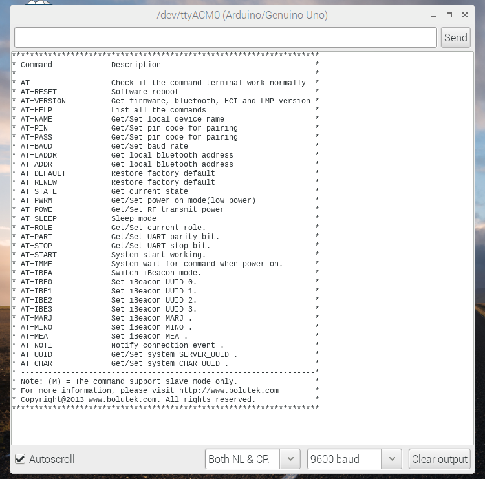Click the AT+STOP command text

(x=36, y=246)
